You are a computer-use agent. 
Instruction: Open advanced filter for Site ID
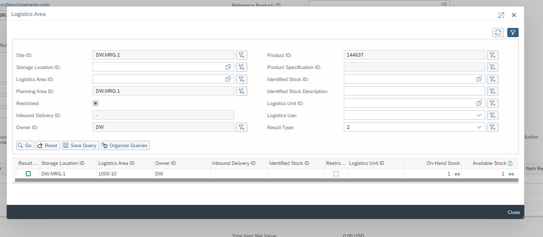click(x=242, y=55)
